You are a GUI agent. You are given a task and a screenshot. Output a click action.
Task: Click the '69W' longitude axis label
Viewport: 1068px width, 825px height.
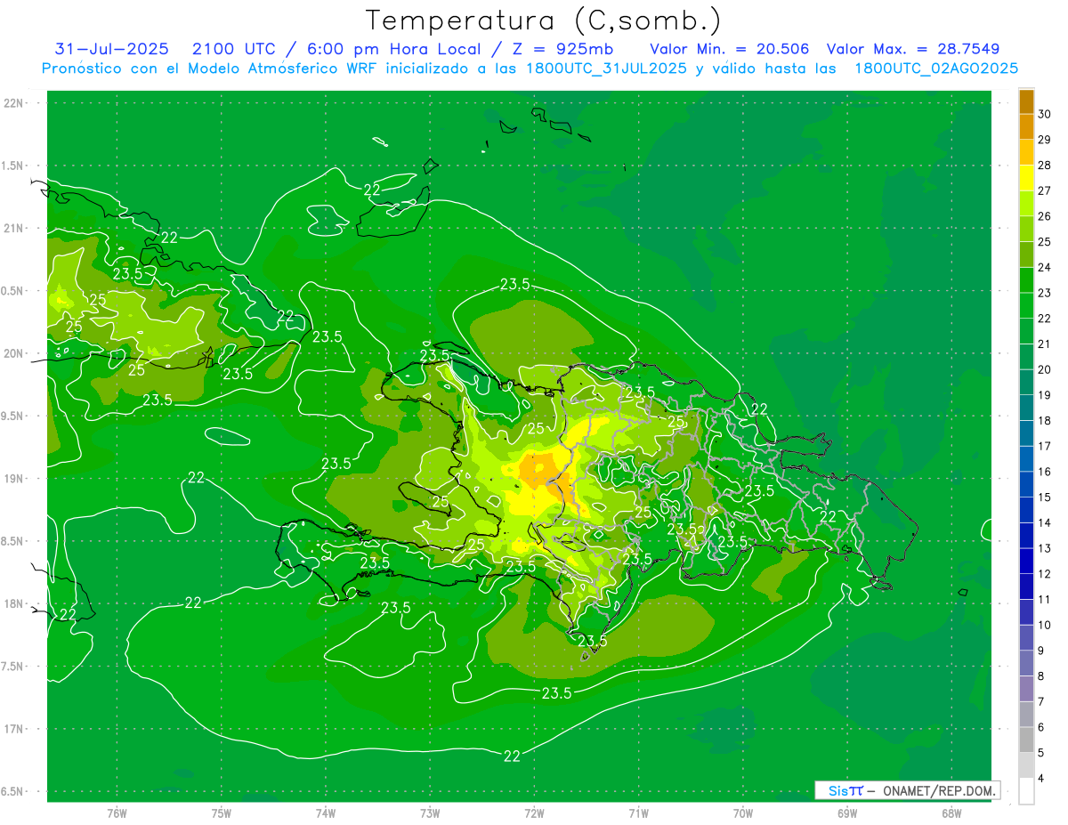[x=847, y=813]
